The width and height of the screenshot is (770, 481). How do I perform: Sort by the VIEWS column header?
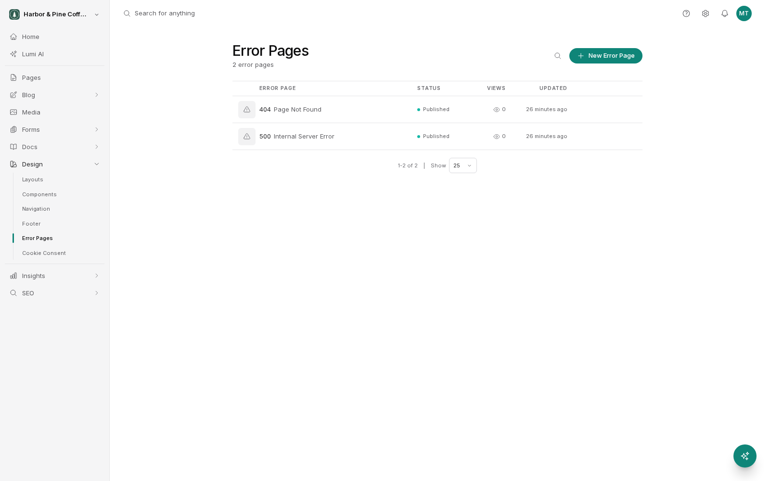click(496, 88)
